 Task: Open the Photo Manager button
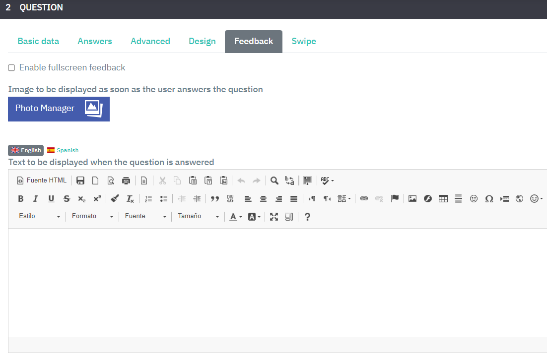[59, 109]
